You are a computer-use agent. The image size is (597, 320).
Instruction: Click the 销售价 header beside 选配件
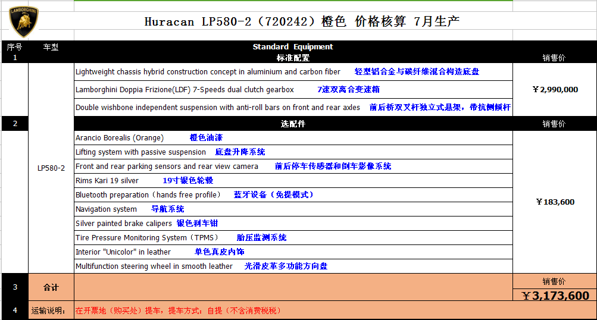click(554, 124)
